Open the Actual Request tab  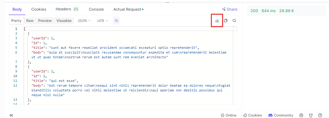pos(128,9)
